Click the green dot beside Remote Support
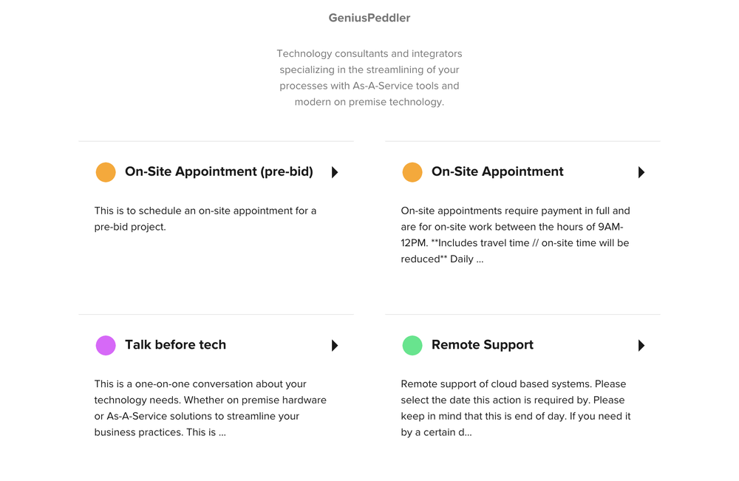 tap(412, 345)
